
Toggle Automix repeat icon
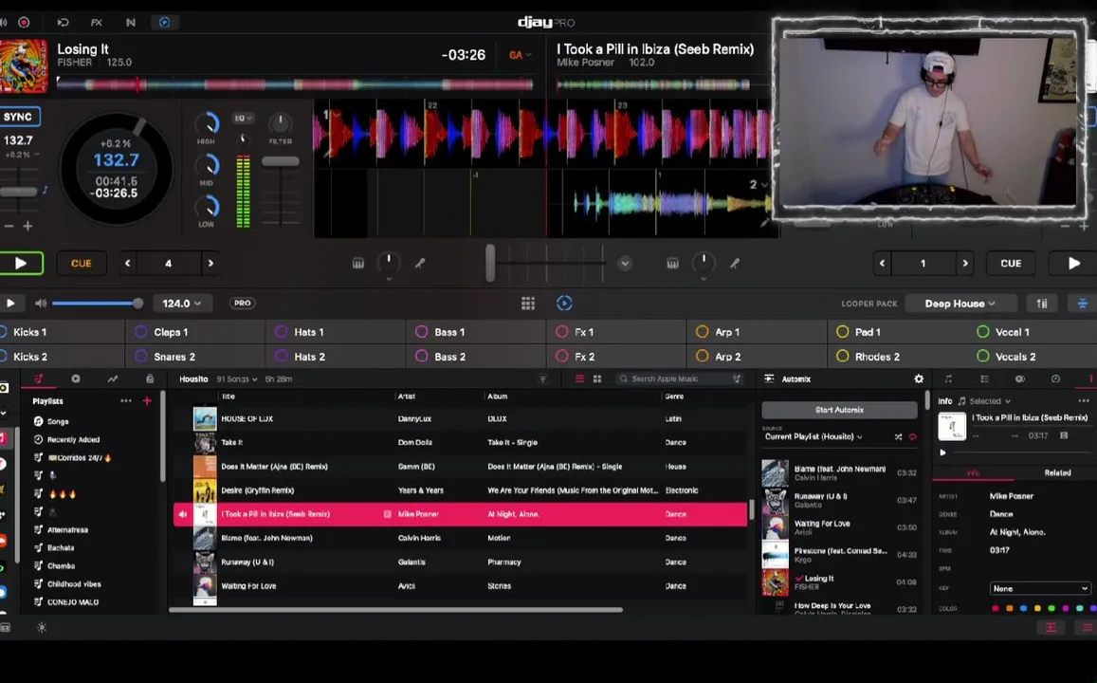click(913, 436)
